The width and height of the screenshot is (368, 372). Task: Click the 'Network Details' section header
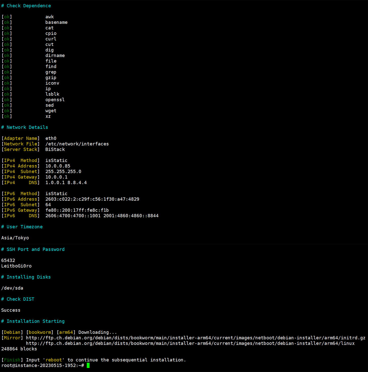click(25, 127)
